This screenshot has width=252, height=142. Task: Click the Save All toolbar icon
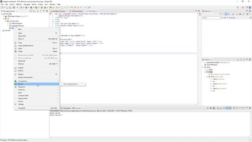click(x=10, y=7)
